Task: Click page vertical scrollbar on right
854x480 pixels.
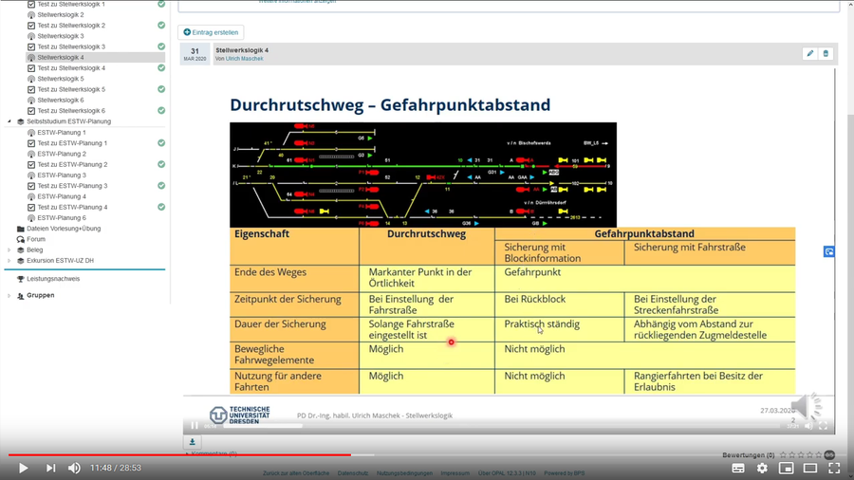Action: 850,239
